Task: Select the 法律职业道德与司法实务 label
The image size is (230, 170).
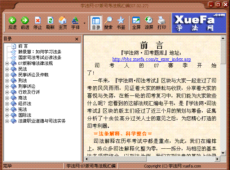Action: click(42, 121)
